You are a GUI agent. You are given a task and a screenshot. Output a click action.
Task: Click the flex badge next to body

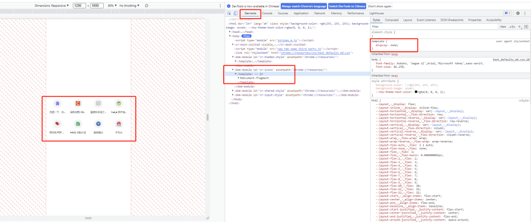(x=246, y=36)
